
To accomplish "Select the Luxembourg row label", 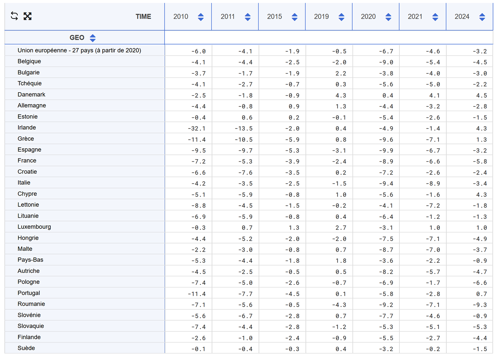I will (34, 227).
